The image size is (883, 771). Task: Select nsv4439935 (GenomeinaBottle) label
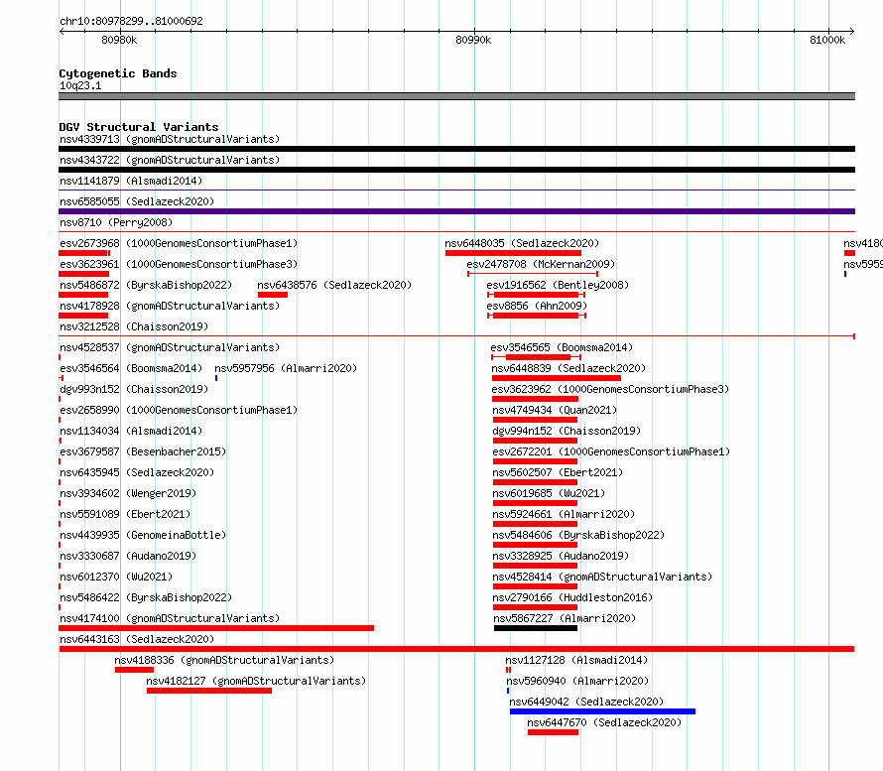143,535
